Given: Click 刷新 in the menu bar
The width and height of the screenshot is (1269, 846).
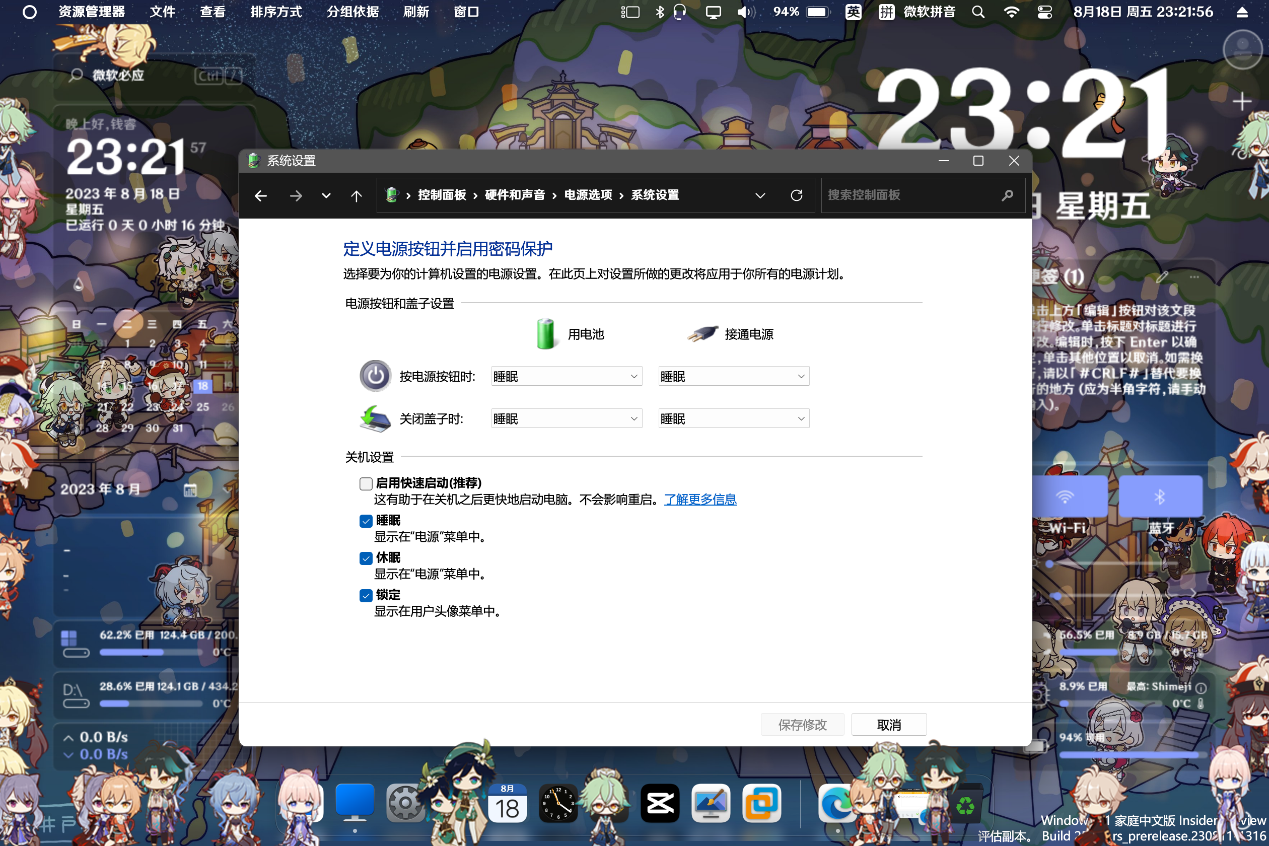Looking at the screenshot, I should tap(416, 12).
